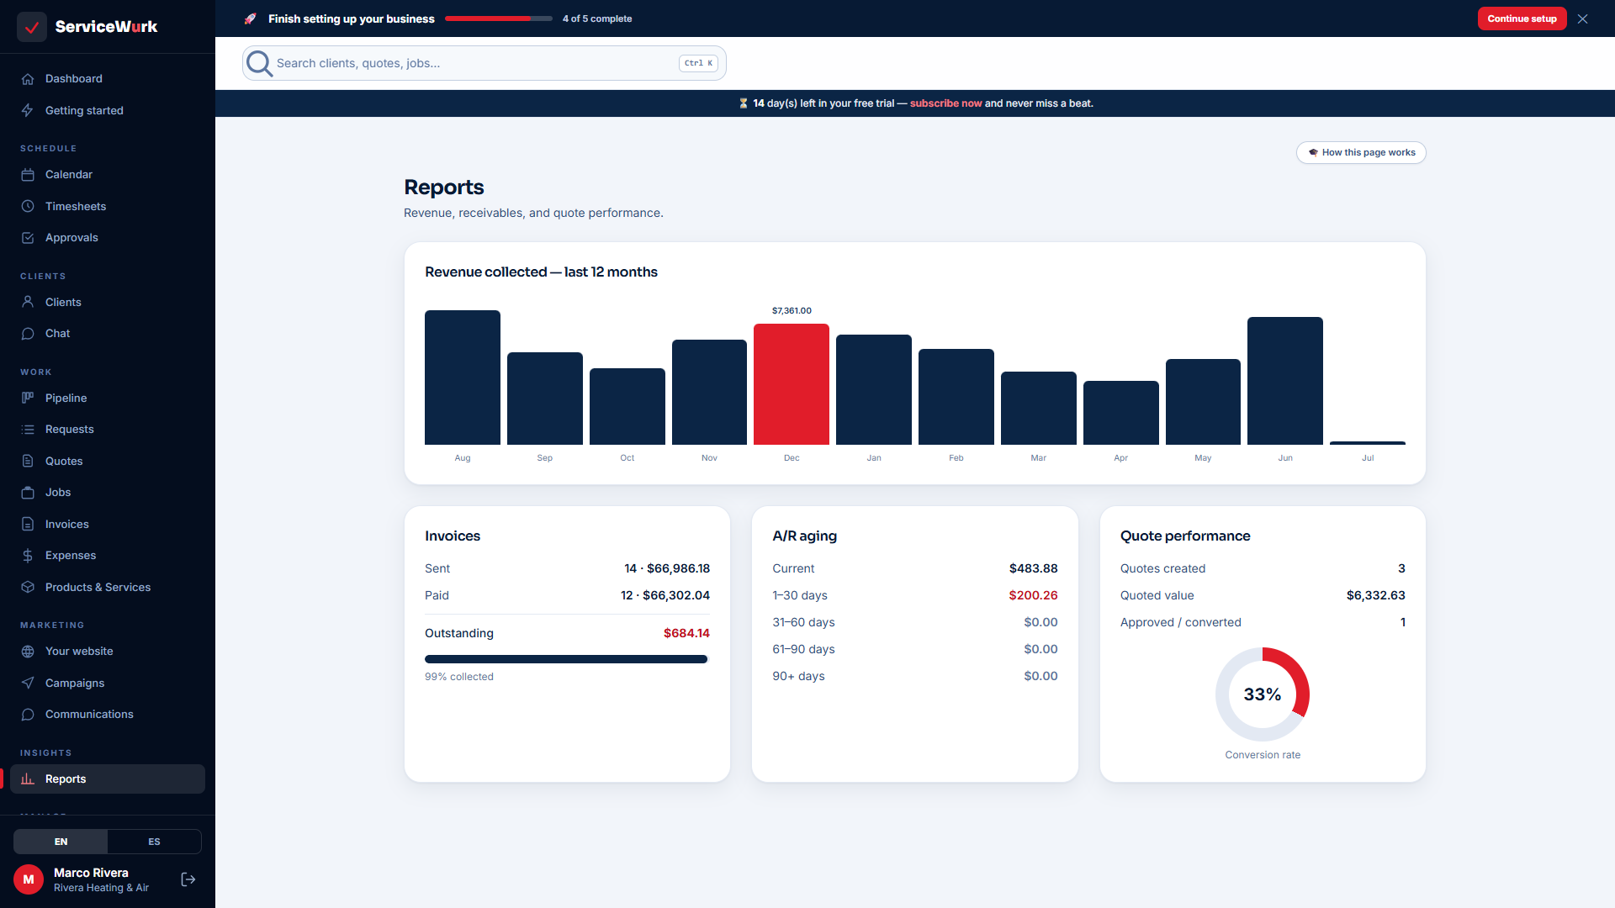
Task: Open Campaigns under Marketing
Action: [x=108, y=683]
